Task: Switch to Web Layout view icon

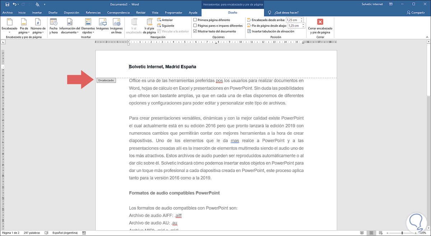Action: [x=380, y=233]
